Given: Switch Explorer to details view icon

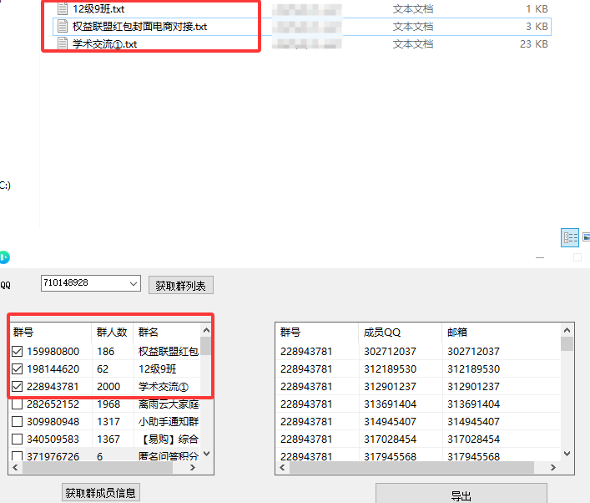Looking at the screenshot, I should tap(571, 238).
